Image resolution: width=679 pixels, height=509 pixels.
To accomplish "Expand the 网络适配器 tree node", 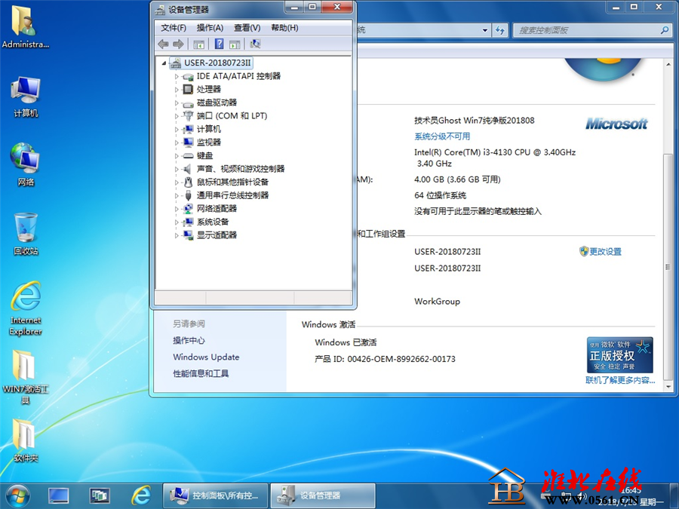I will pyautogui.click(x=177, y=209).
